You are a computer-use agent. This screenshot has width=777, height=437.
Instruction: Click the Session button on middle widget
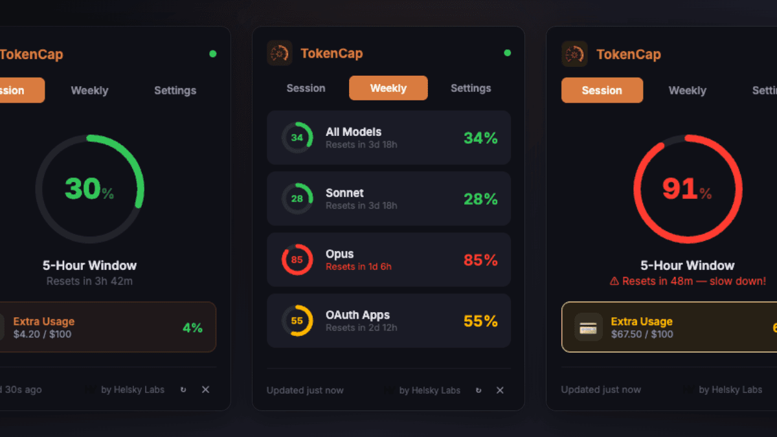click(305, 88)
